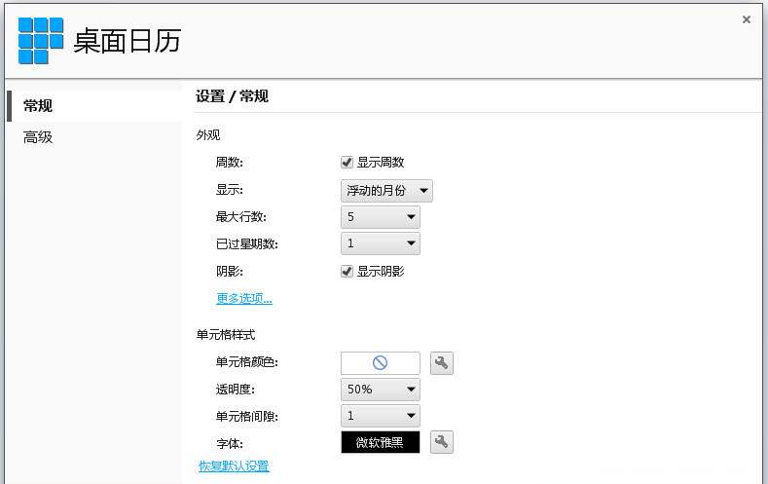768x484 pixels.
Task: Open the 已过星期数 dropdown
Action: coord(381,243)
